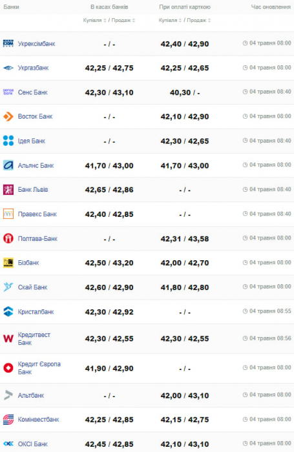The height and width of the screenshot is (452, 294).
Task: Open the Альтбанк link
Action: [x=31, y=395]
